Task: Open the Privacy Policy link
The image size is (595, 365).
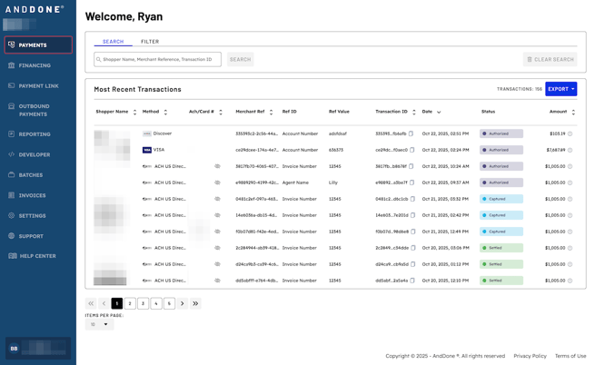Action: (x=530, y=356)
